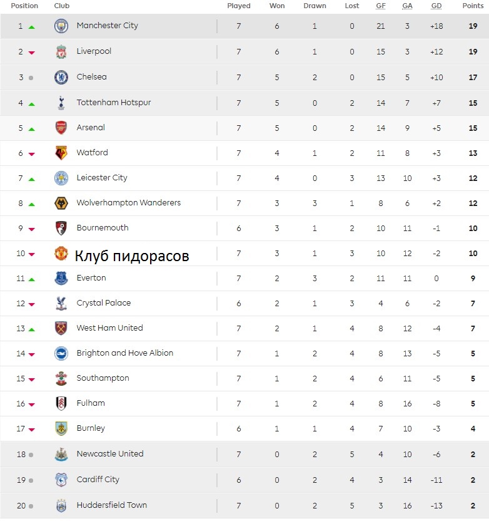Click the Tottenham Hotspur cockerel crest

[61, 103]
